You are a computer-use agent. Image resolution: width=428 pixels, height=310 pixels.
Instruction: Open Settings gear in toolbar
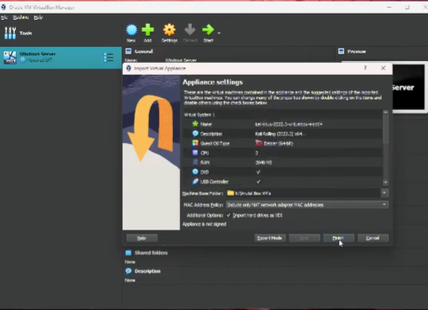169,30
